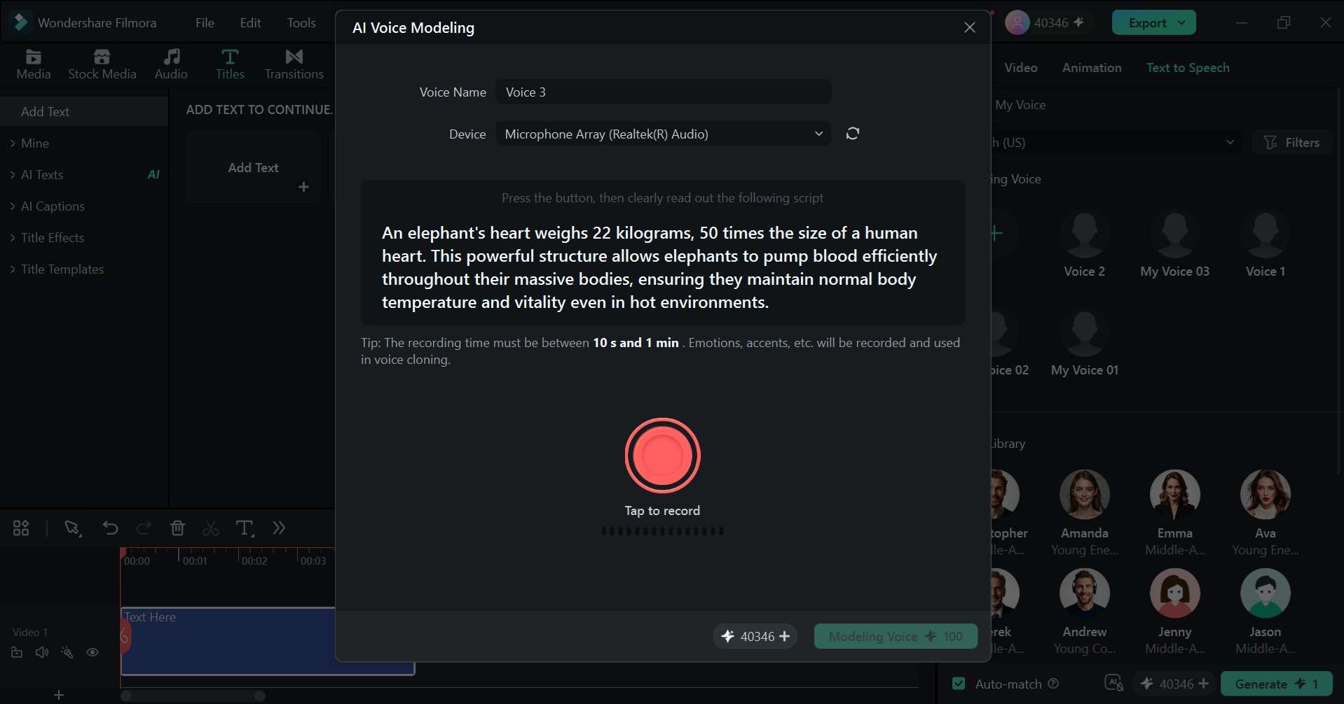1344x704 pixels.
Task: Open the Transitions panel
Action: tap(294, 64)
